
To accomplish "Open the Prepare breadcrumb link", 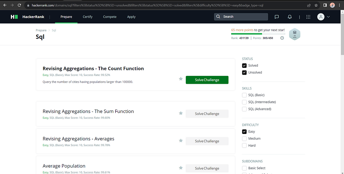I will pos(41,30).
